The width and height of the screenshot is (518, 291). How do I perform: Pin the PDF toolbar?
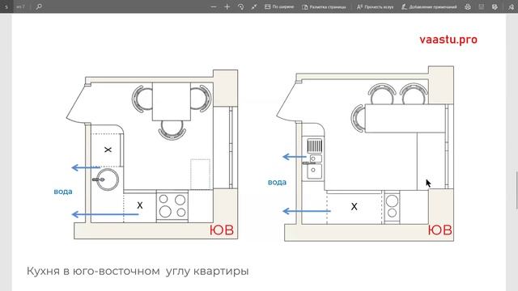(511, 6)
